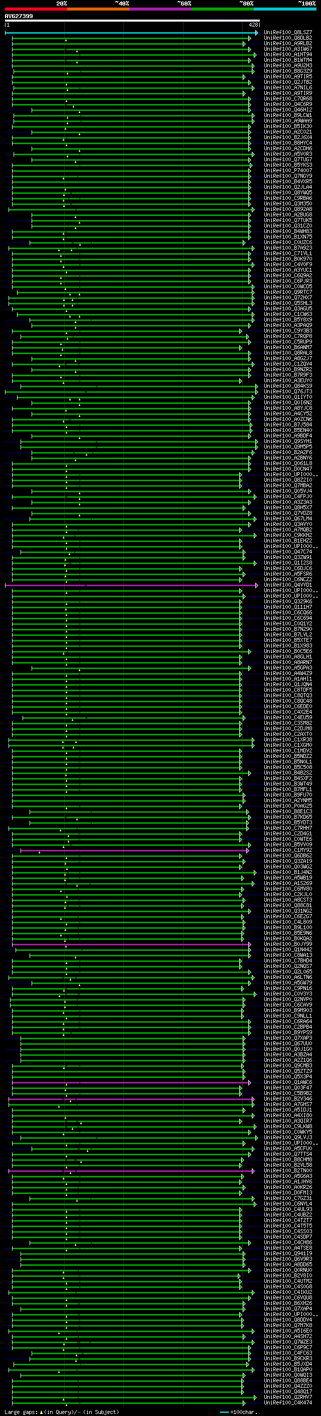Click the white query sequence bar

point(132,20)
